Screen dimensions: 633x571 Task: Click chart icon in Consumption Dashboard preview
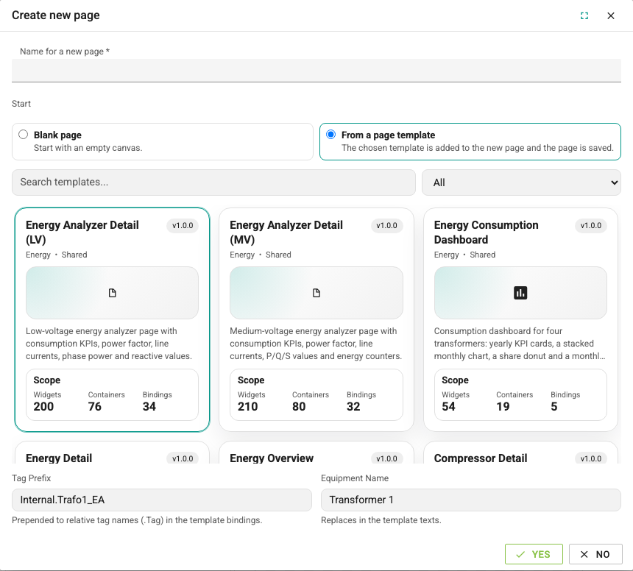[x=520, y=293]
